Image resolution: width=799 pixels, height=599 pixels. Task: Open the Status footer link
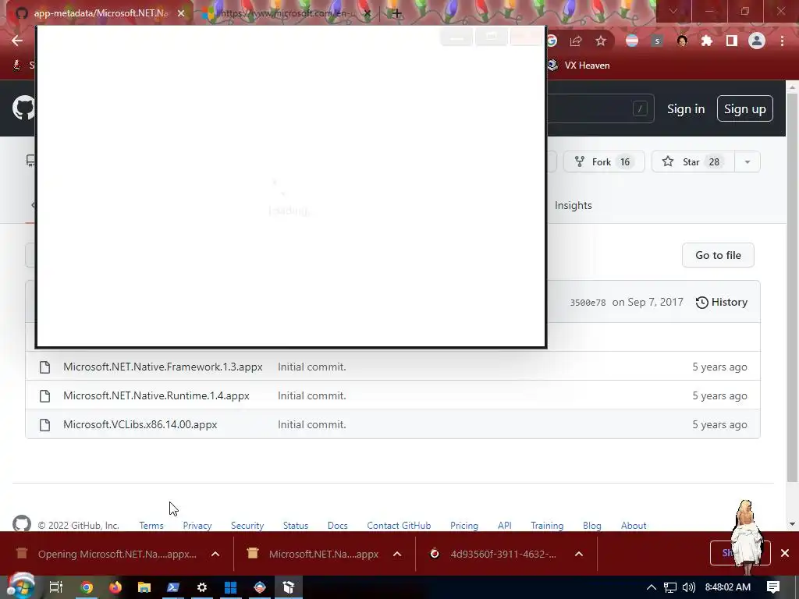pos(296,525)
